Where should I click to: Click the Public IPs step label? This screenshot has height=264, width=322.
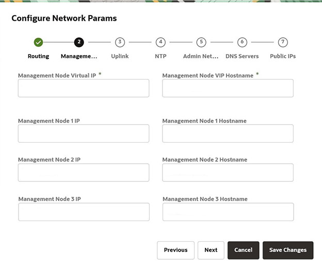[x=283, y=56]
